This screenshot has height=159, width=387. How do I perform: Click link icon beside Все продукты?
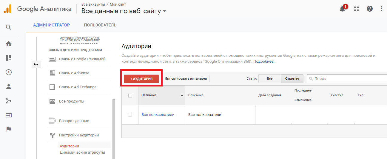(52, 101)
